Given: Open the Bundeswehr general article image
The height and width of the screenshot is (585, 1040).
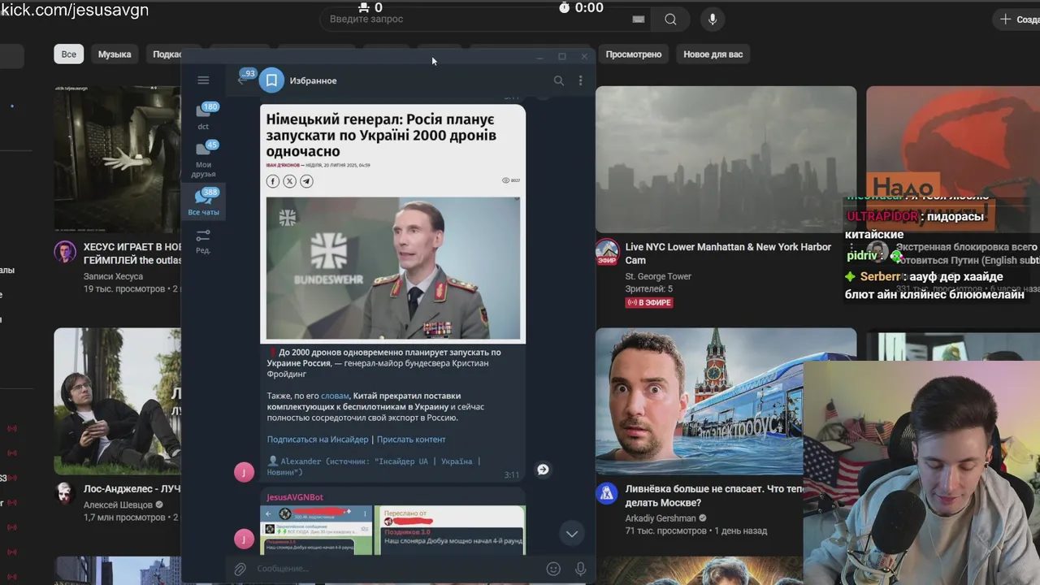Looking at the screenshot, I should coord(393,268).
